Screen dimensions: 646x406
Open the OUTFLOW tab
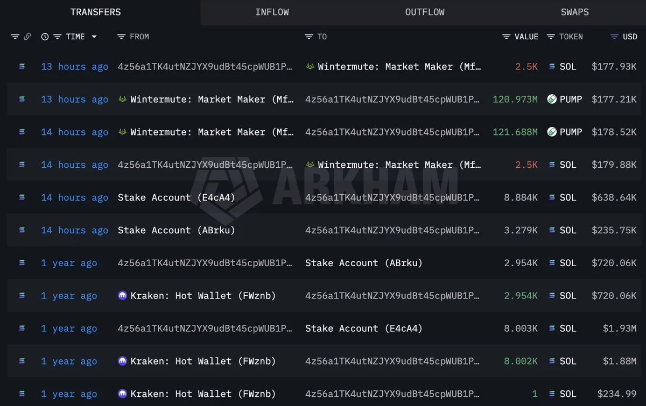pyautogui.click(x=425, y=12)
